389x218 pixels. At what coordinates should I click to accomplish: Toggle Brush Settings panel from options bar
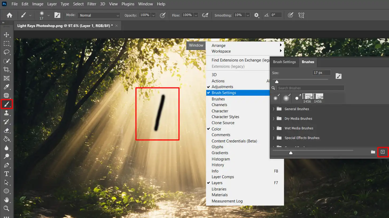click(x=57, y=15)
